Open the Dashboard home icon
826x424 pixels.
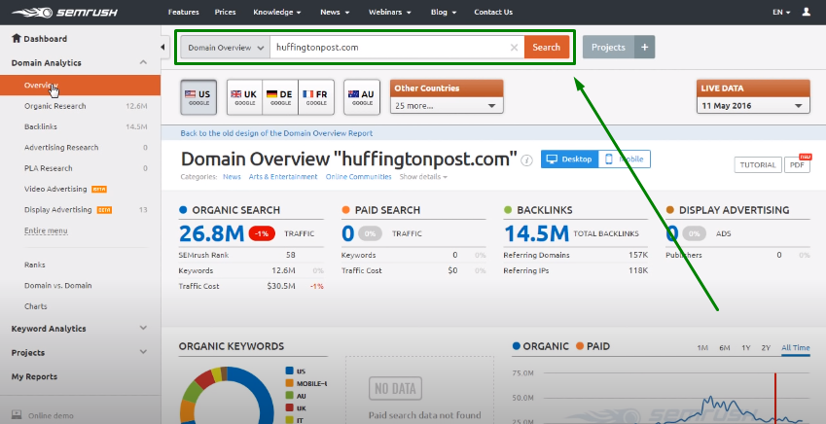[x=17, y=39]
